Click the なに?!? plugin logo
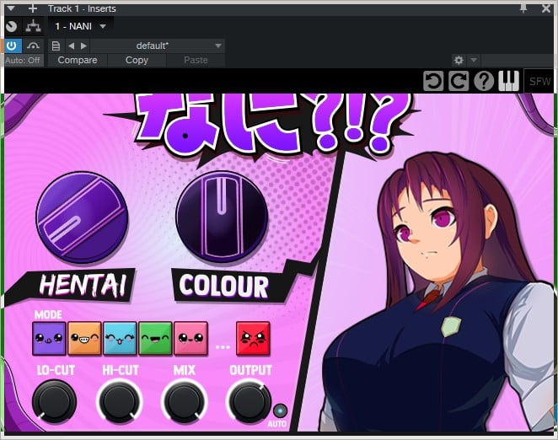Image resolution: width=558 pixels, height=440 pixels. [261, 126]
